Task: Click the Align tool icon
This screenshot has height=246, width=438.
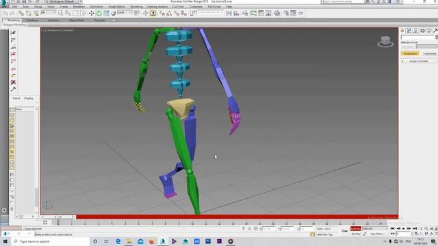Action: click(236, 13)
